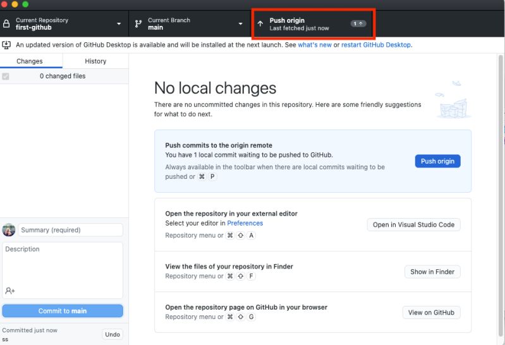Image resolution: width=505 pixels, height=345 pixels.
Task: Click the branch icon beside Current Branch
Action: tap(138, 23)
